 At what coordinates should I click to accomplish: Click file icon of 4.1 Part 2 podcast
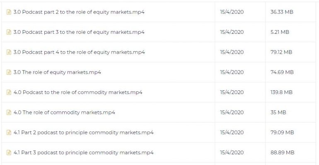[x=9, y=132]
